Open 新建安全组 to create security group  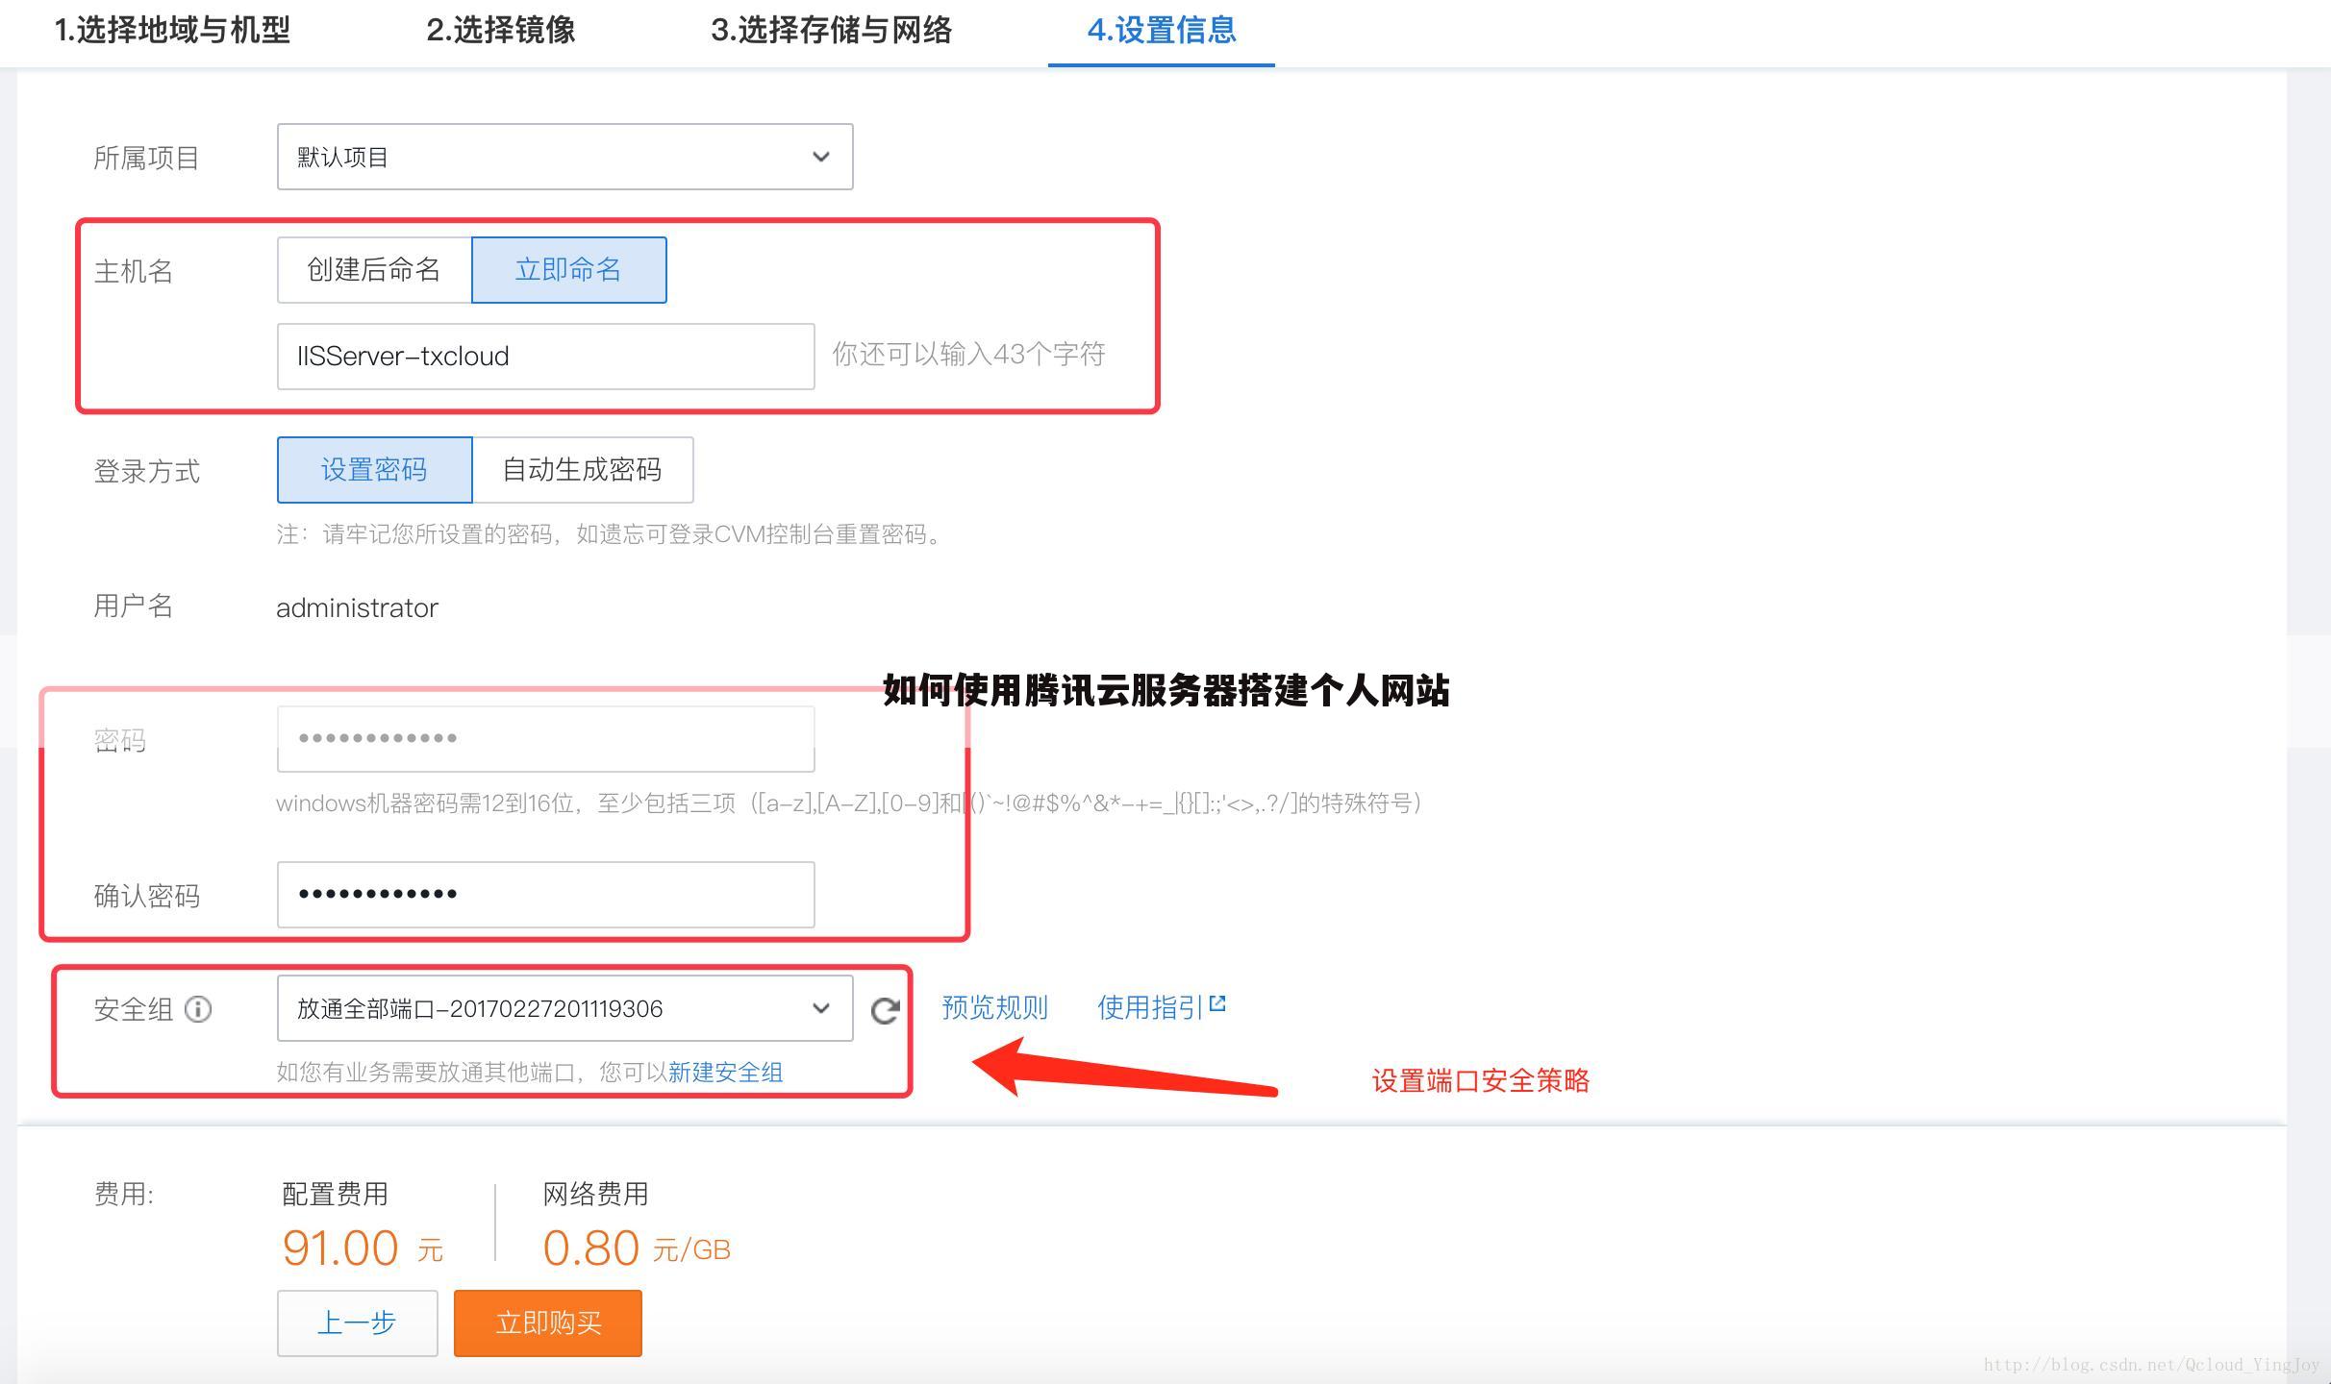[x=726, y=1073]
